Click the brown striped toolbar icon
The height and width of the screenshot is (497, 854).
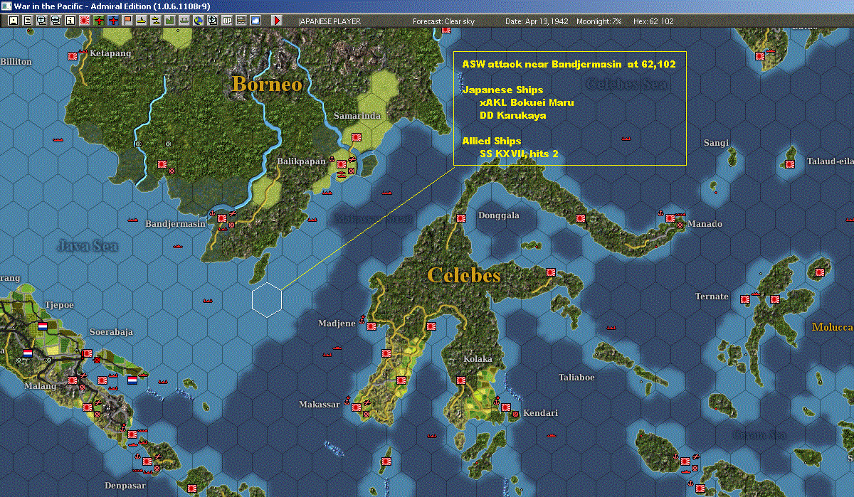(241, 21)
